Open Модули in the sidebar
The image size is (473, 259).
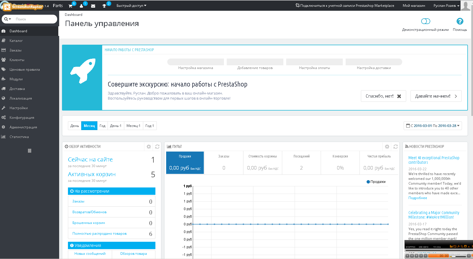(29, 79)
